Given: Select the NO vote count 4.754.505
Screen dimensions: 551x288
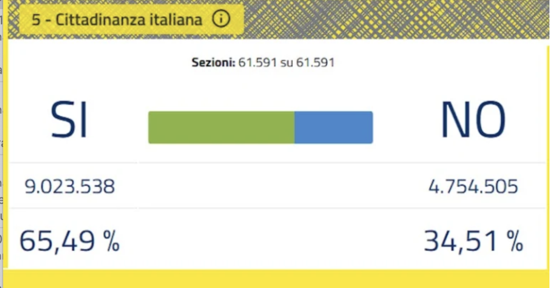Looking at the screenshot, I should [x=473, y=187].
